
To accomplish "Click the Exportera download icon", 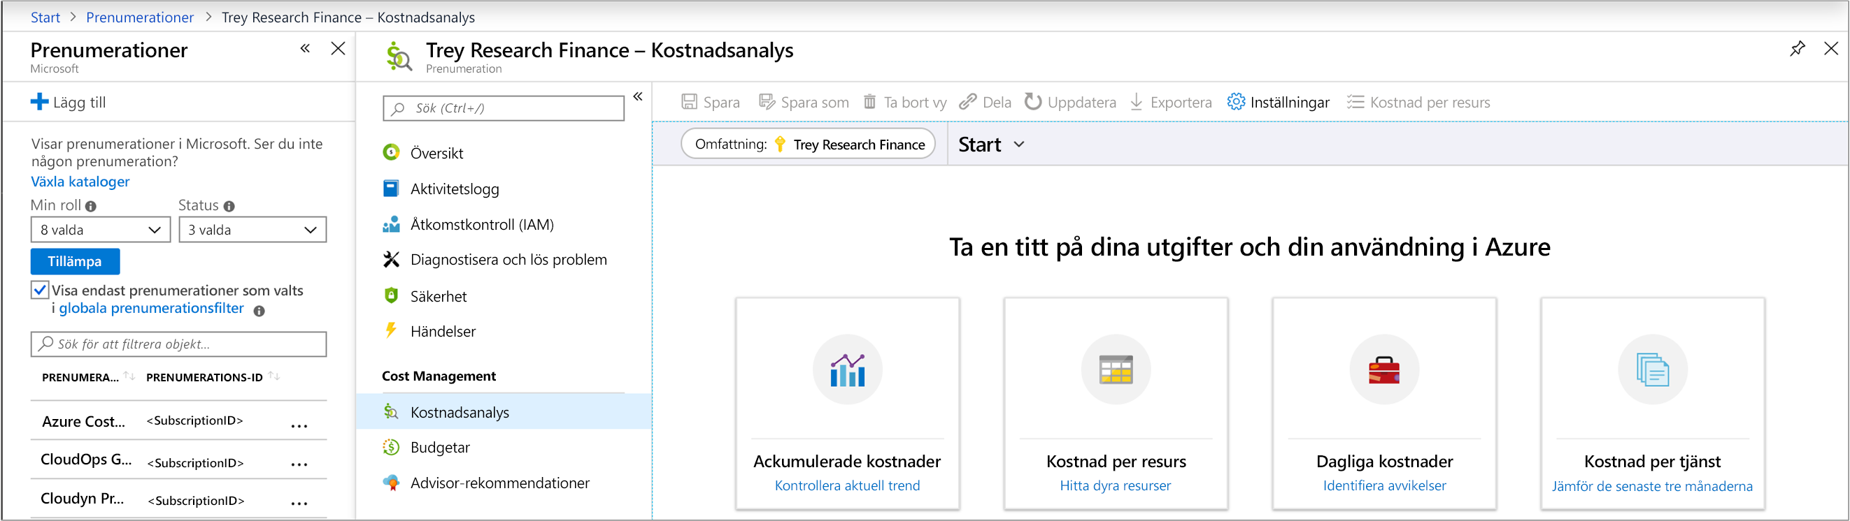I will (1136, 102).
